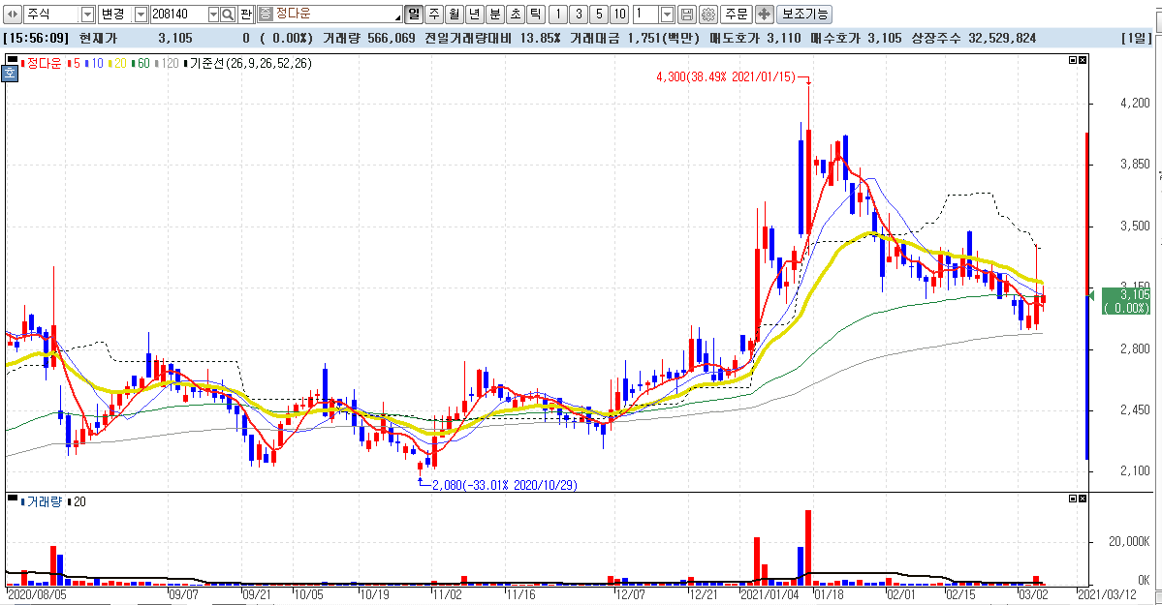Click the magnifier stock search icon
The width and height of the screenshot is (1162, 605).
point(229,15)
